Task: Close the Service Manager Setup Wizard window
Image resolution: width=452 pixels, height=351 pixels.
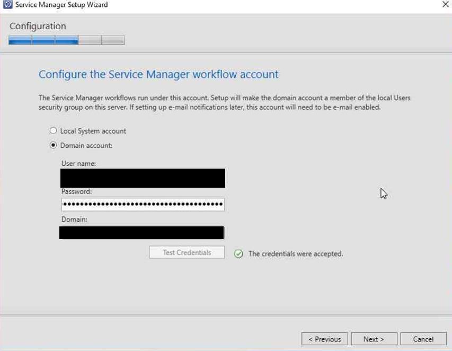Action: (x=445, y=4)
